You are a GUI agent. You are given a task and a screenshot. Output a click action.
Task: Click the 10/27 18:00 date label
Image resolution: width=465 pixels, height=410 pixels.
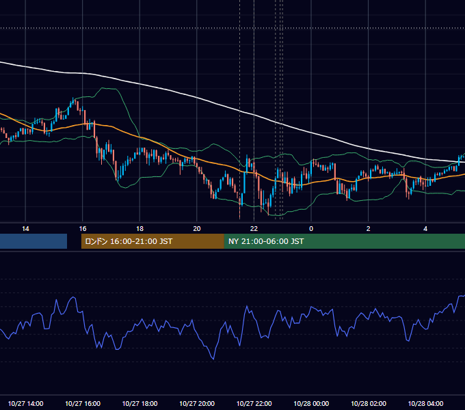[x=139, y=403]
